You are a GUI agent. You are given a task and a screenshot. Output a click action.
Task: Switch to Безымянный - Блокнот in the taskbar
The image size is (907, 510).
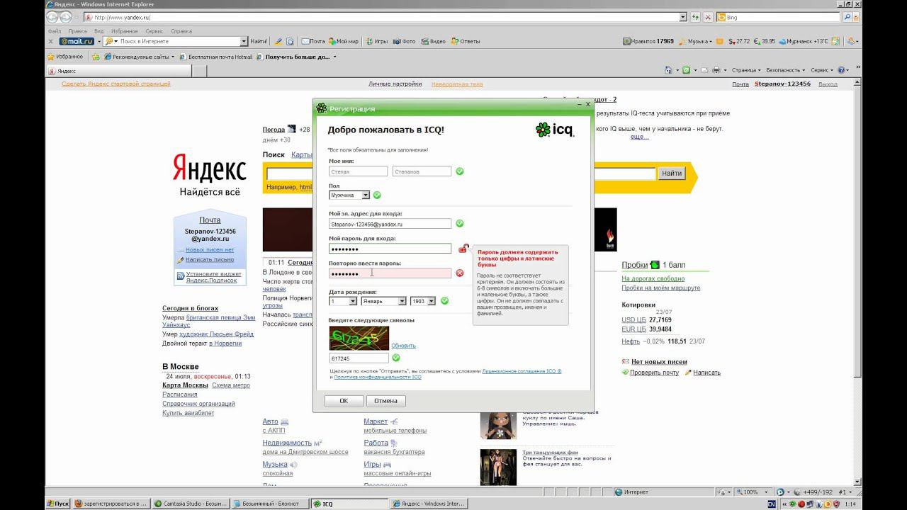pos(270,504)
